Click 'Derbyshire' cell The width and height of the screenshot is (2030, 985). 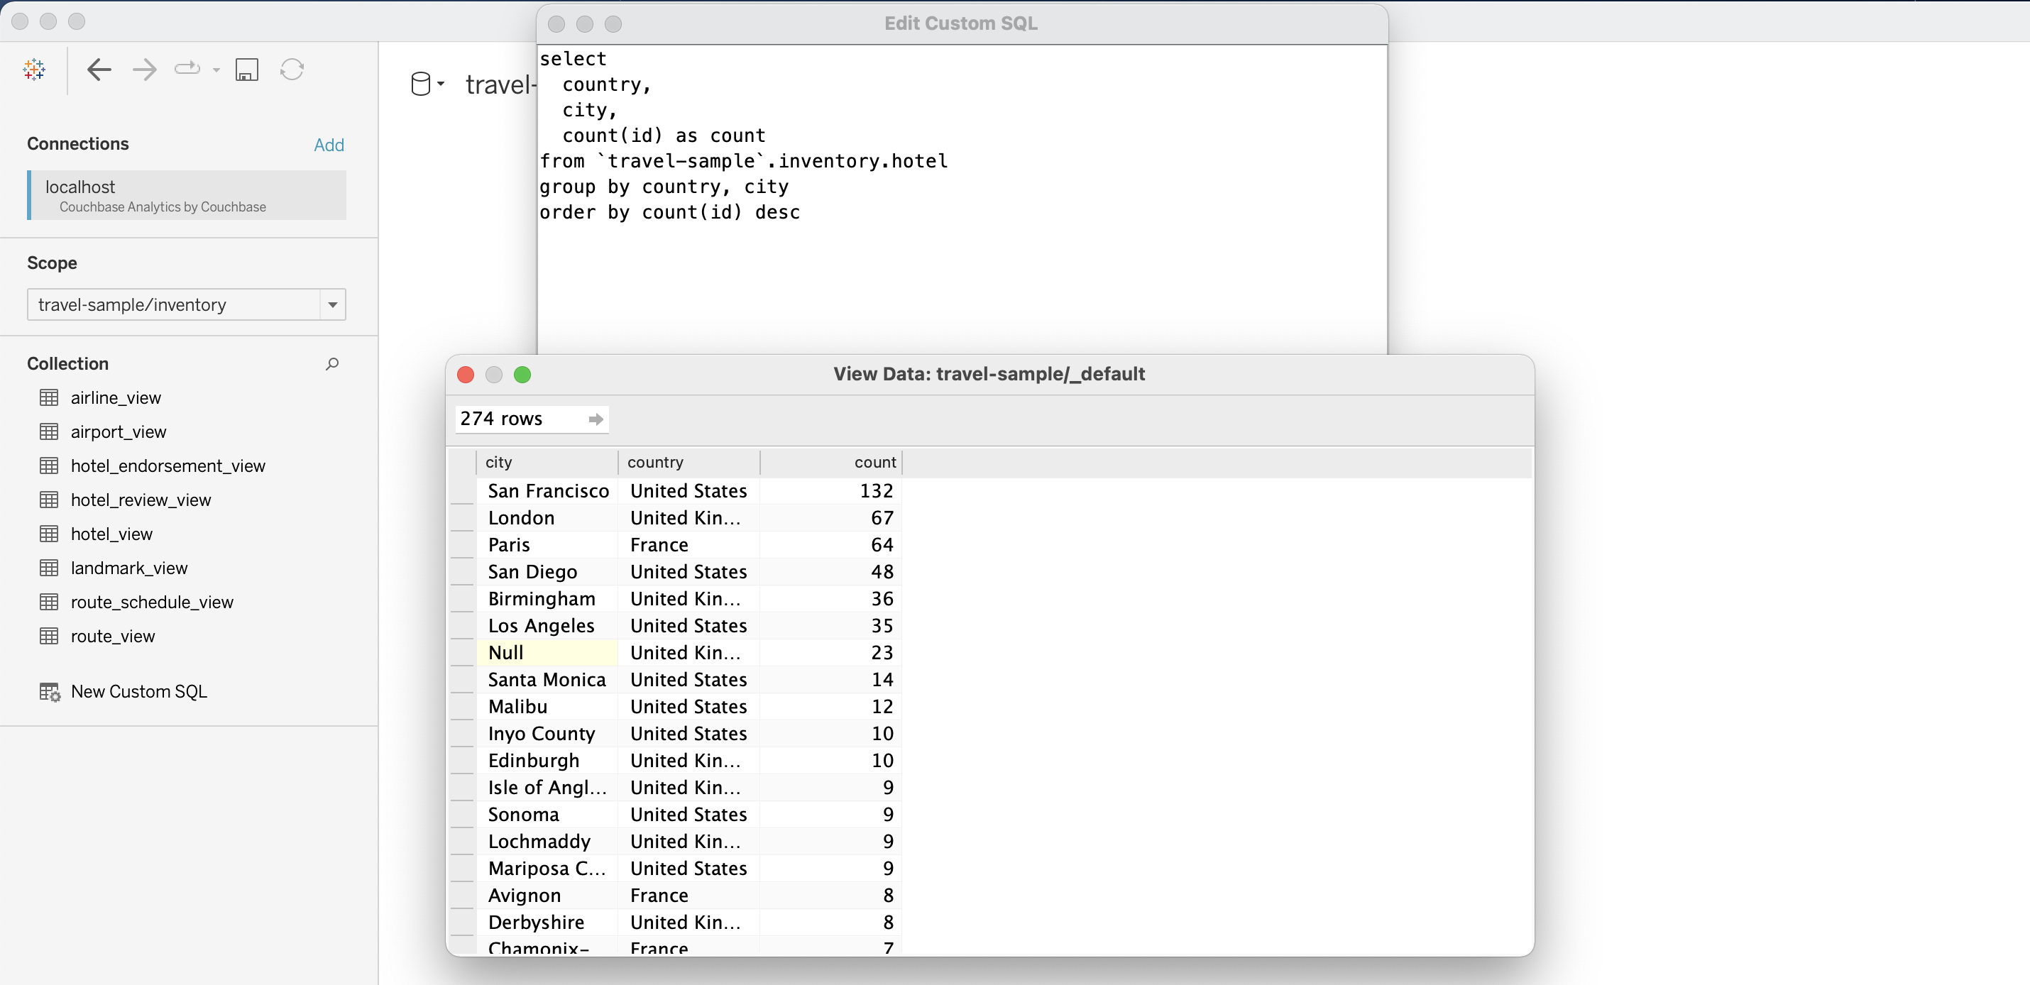coord(548,922)
